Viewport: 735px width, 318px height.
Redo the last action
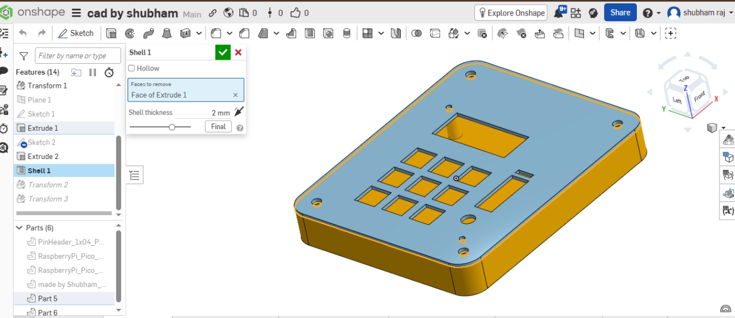42,33
